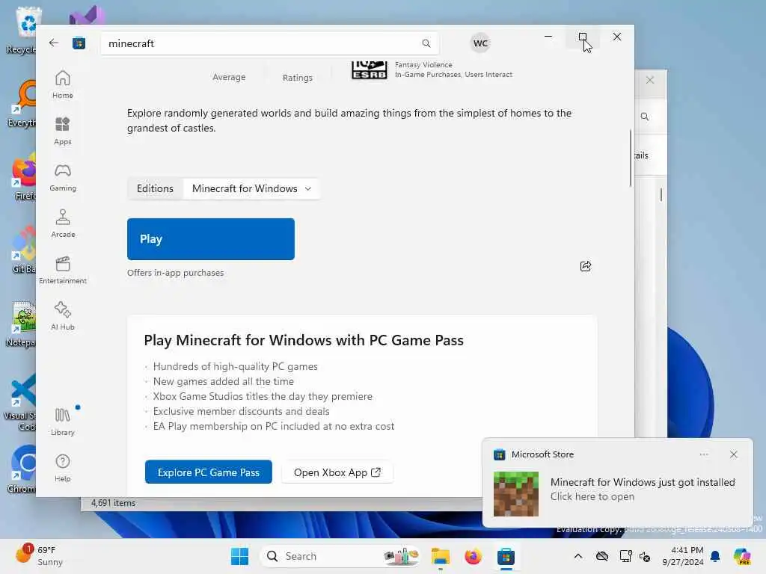Show hidden system tray icons
Viewport: 766px width, 574px height.
tap(578, 556)
